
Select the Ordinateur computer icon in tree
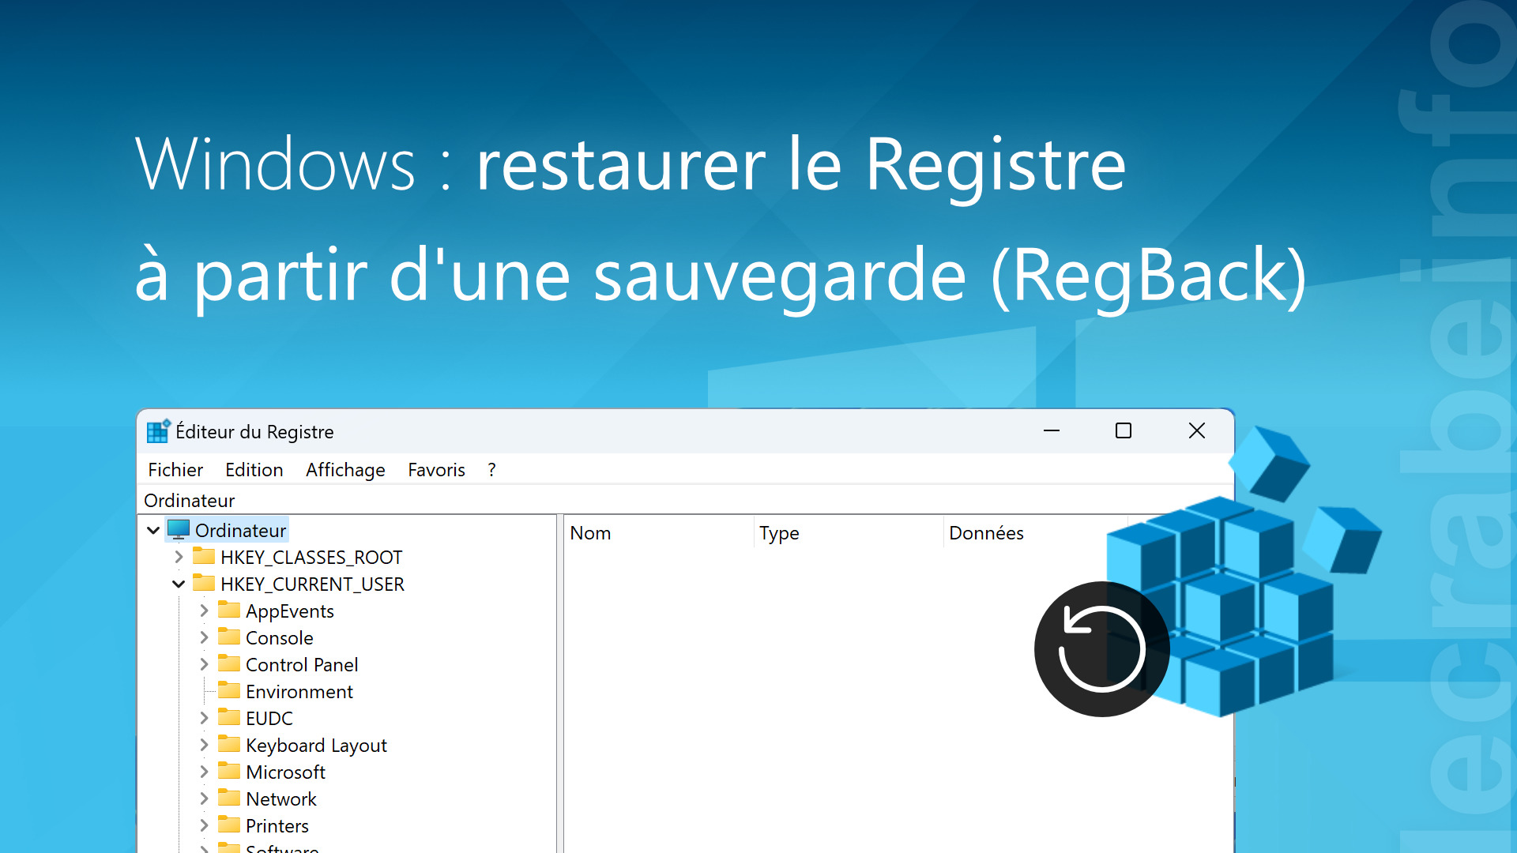point(179,529)
